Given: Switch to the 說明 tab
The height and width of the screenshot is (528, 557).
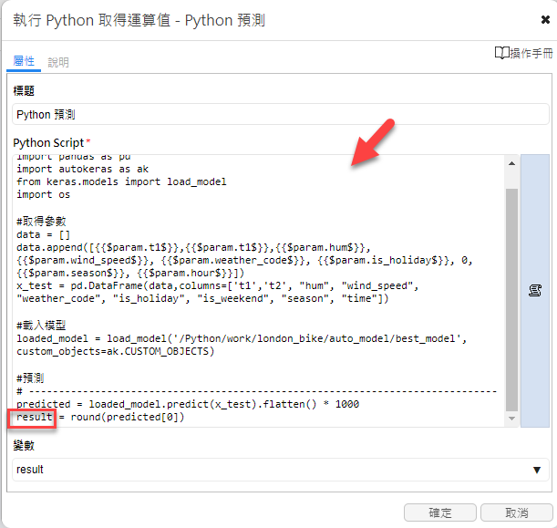Looking at the screenshot, I should (58, 63).
